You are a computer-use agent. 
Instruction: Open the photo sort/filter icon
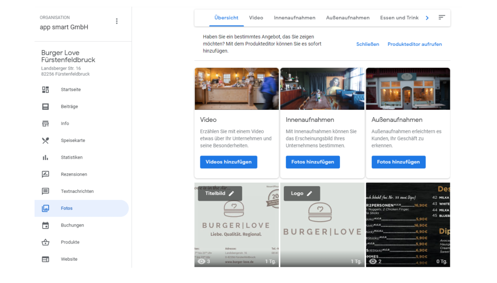click(x=442, y=18)
